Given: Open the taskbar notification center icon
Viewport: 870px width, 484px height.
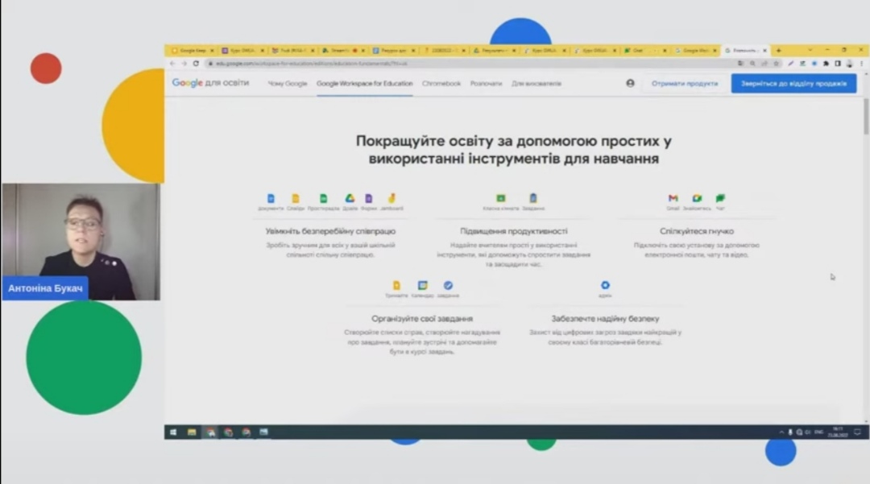Looking at the screenshot, I should (x=857, y=432).
